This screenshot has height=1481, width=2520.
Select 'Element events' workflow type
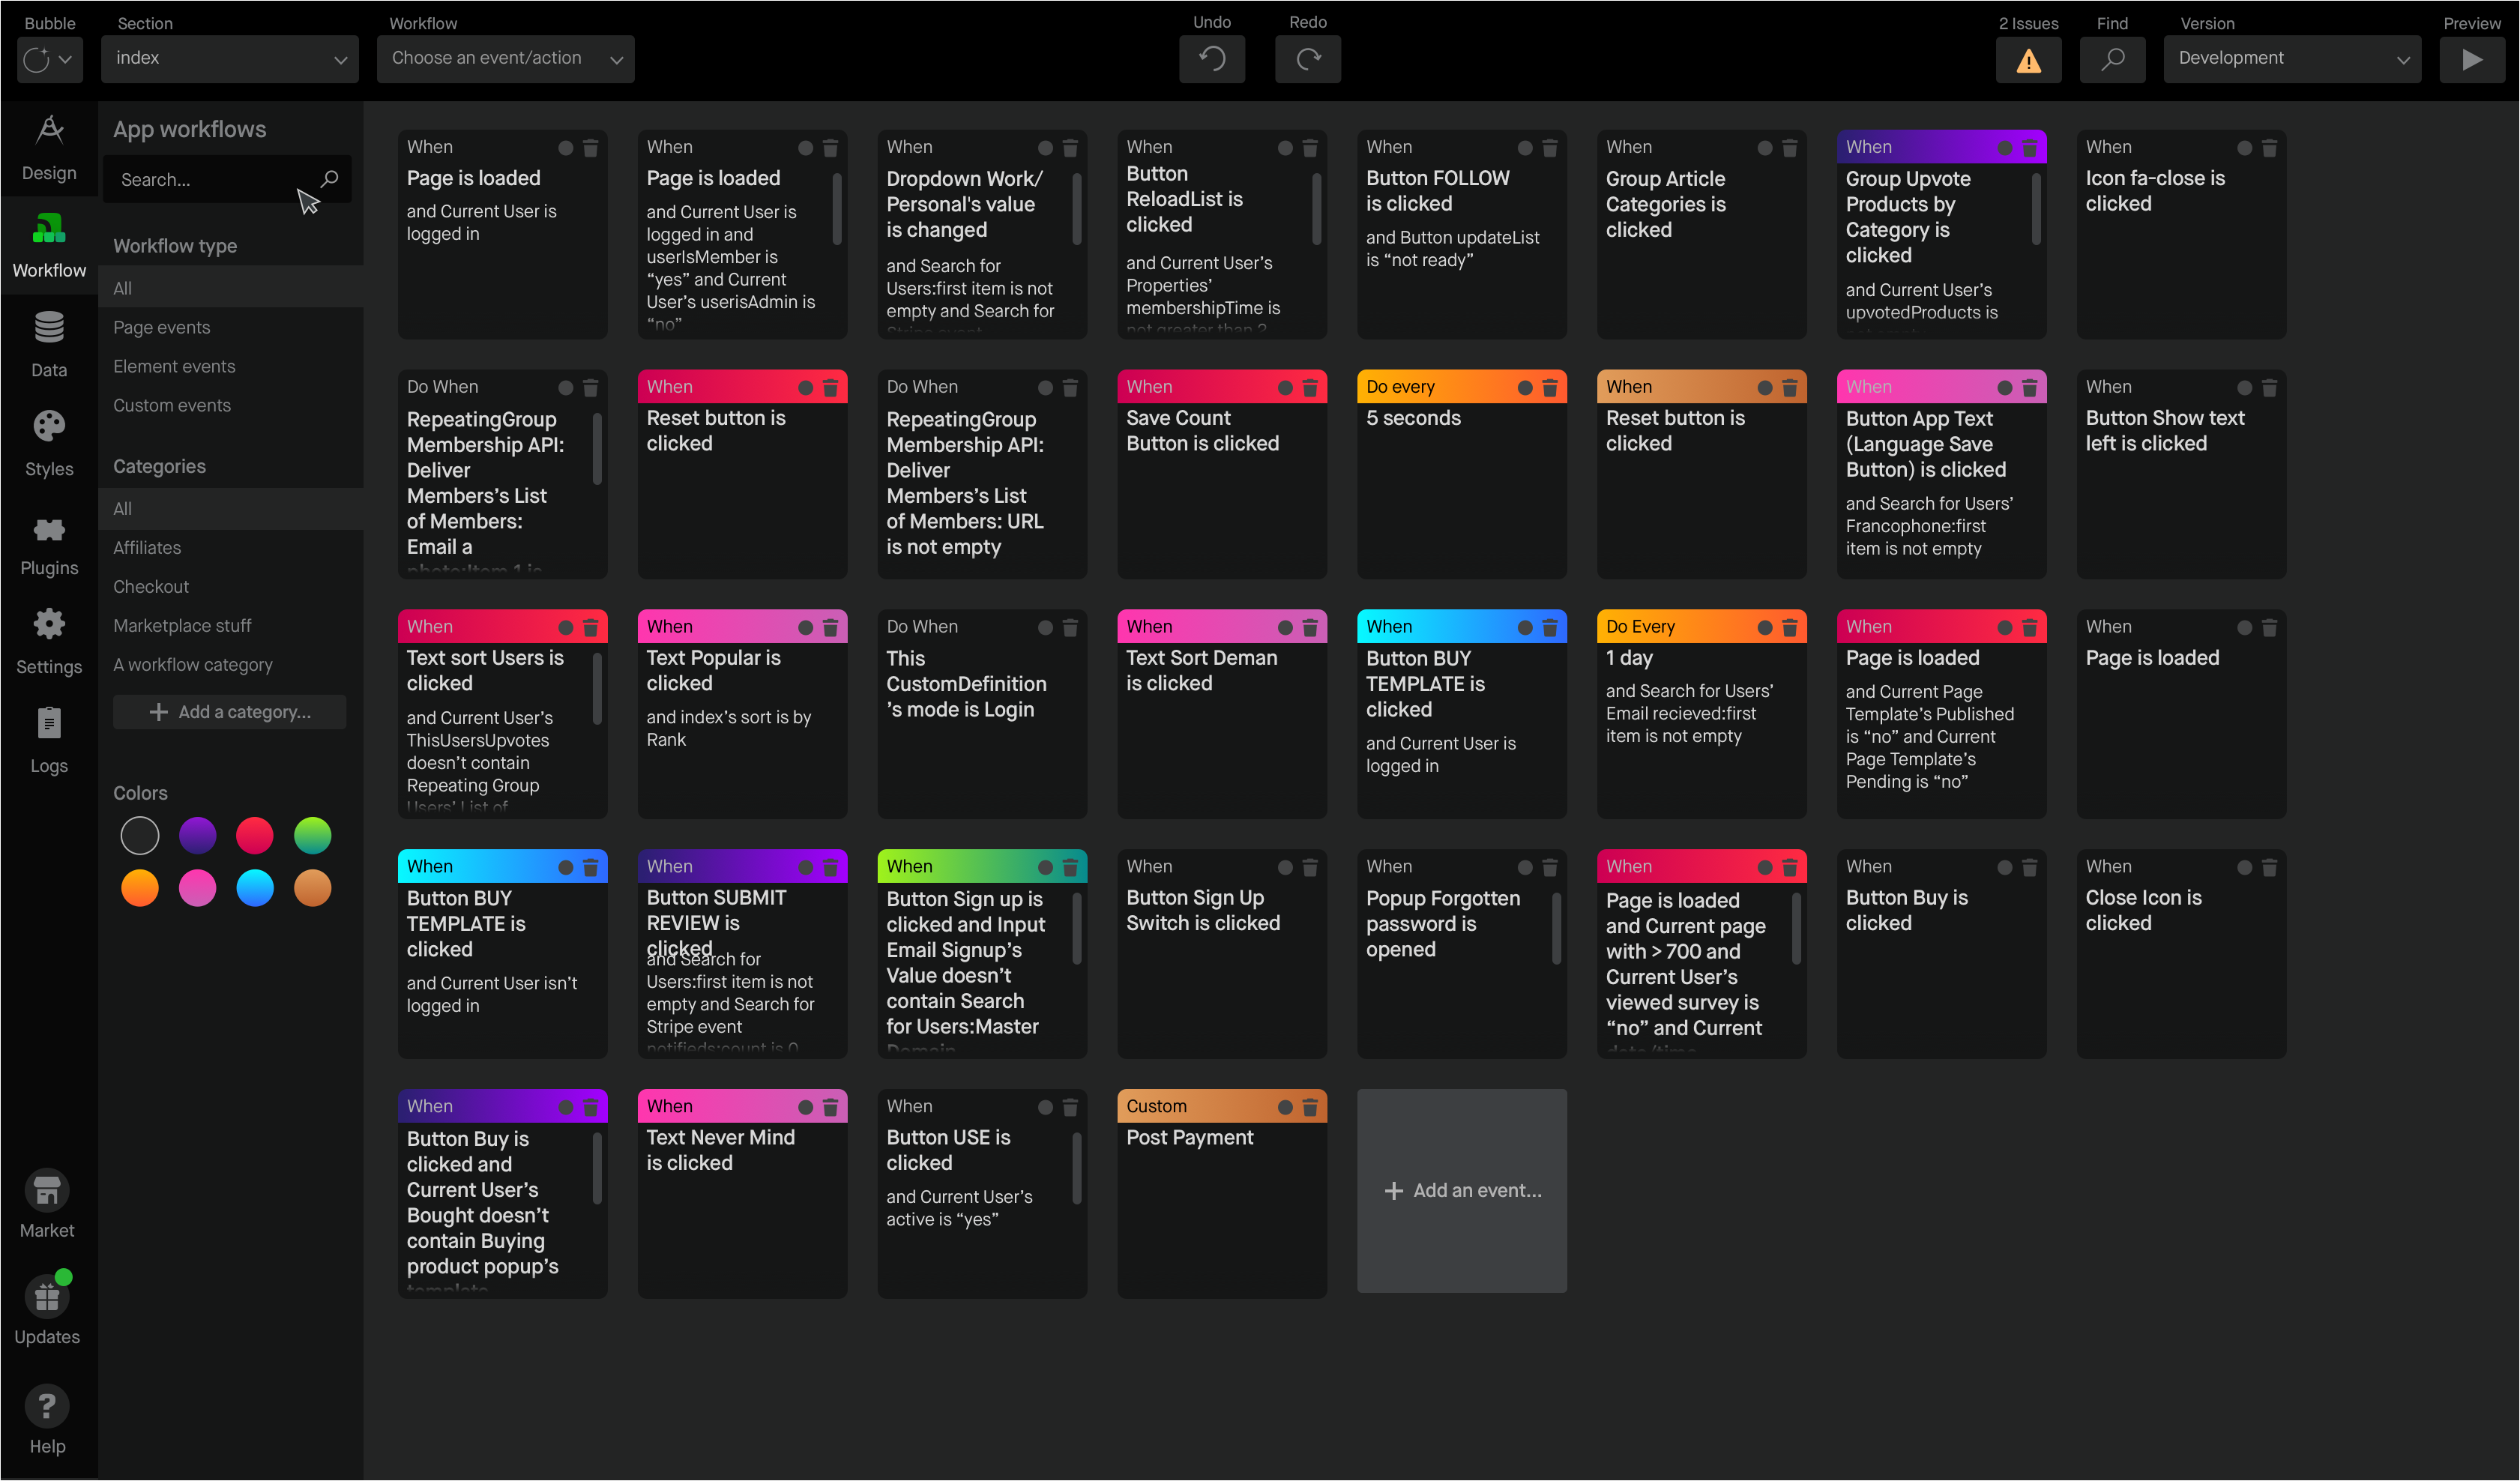[x=174, y=366]
